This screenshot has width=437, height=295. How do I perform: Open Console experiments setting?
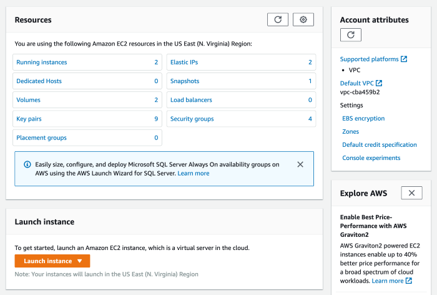click(x=371, y=158)
